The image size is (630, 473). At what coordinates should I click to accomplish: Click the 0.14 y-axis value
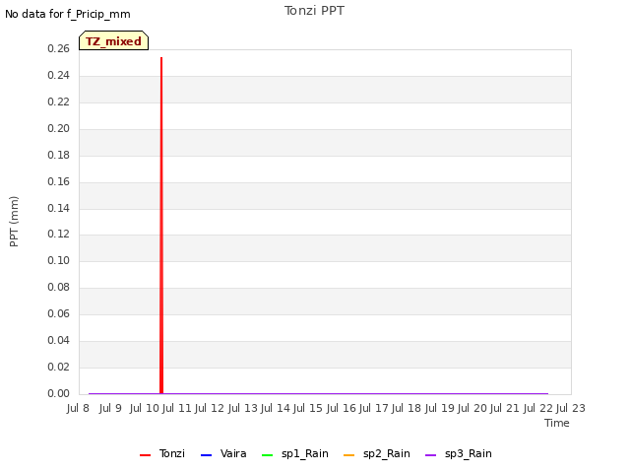(59, 208)
